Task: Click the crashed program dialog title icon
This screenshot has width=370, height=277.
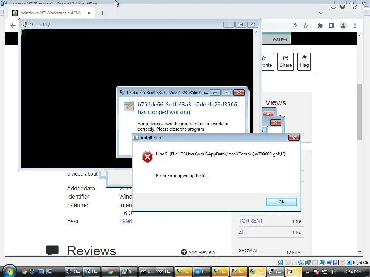Action: (122, 92)
